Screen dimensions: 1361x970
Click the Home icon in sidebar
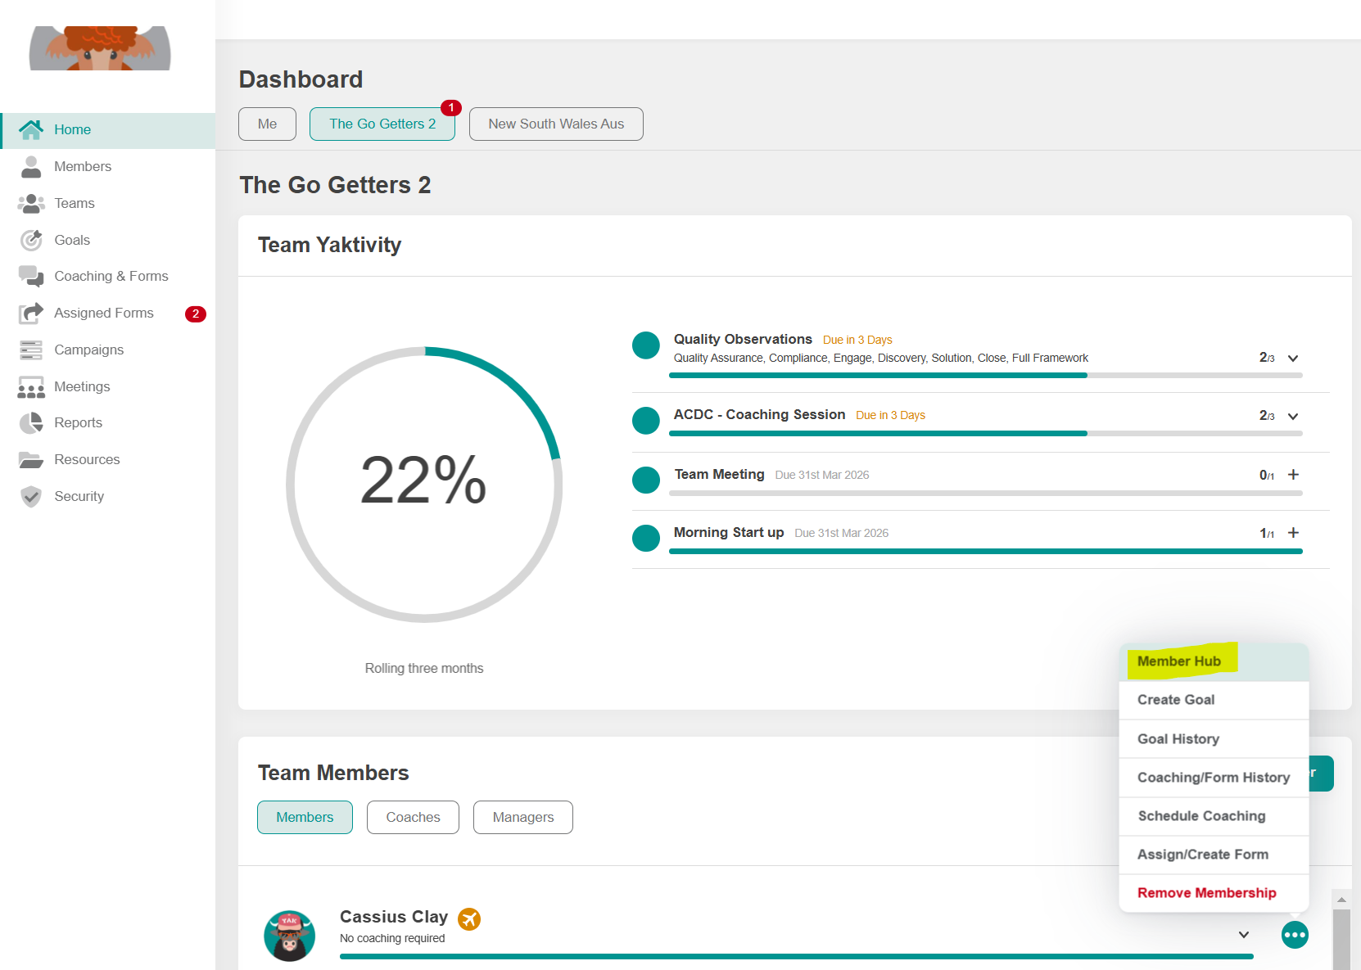pos(31,129)
